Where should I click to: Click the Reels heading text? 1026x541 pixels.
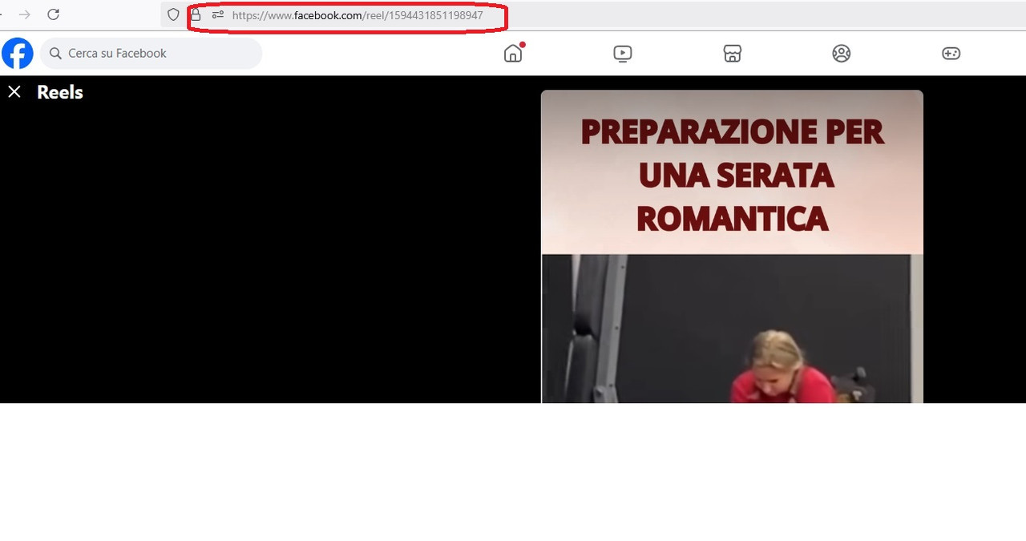click(x=60, y=92)
